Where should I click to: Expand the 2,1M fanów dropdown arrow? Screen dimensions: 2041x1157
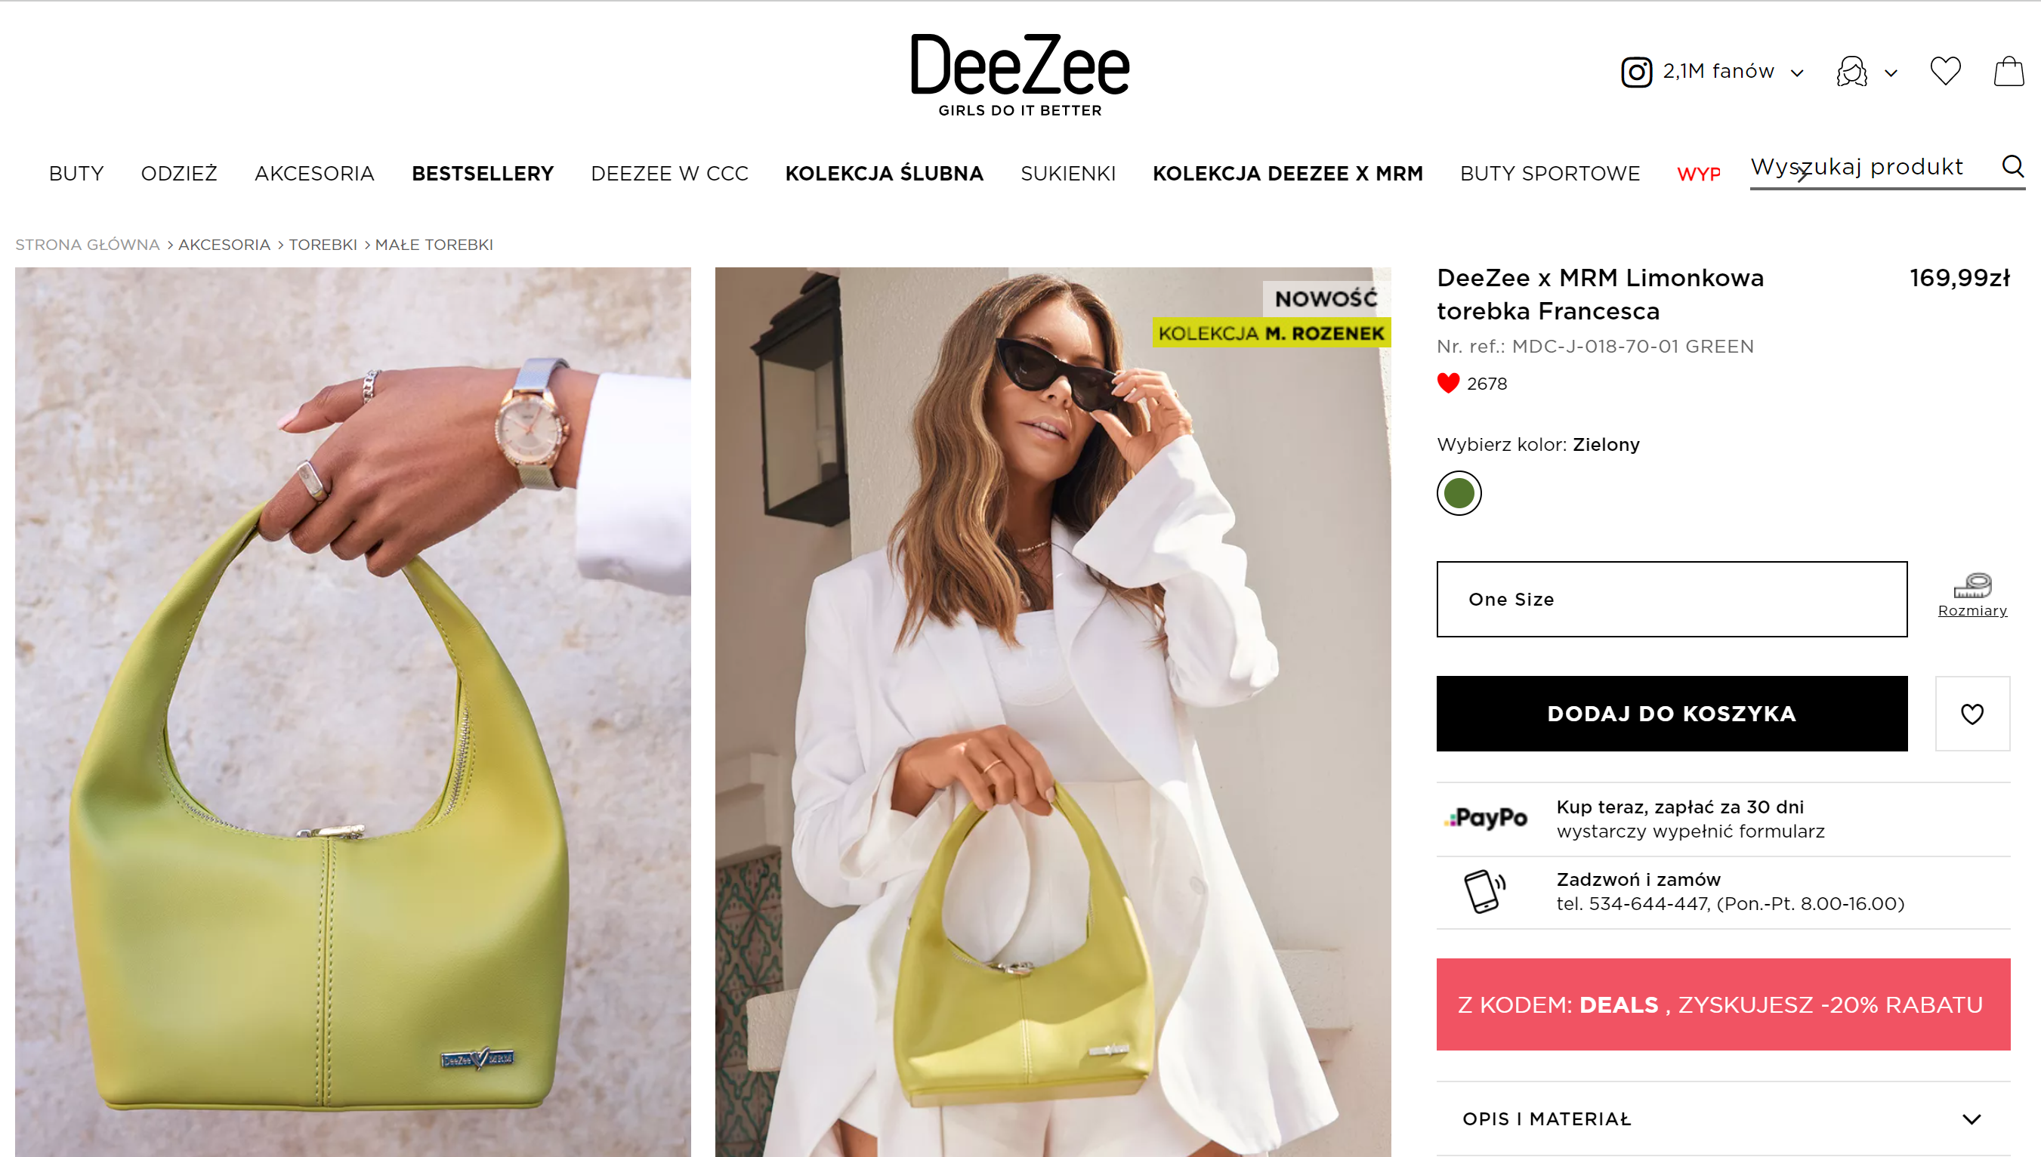click(1797, 74)
